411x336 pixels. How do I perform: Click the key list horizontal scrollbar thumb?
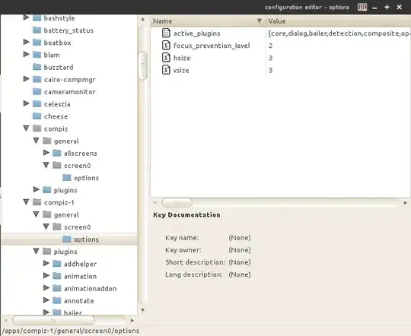point(177,202)
